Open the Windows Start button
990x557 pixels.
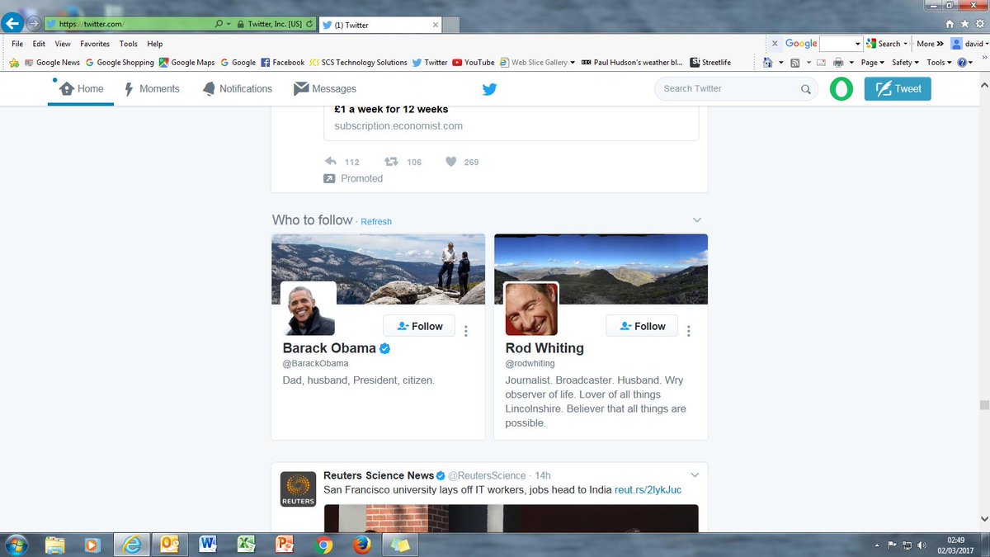pyautogui.click(x=16, y=544)
